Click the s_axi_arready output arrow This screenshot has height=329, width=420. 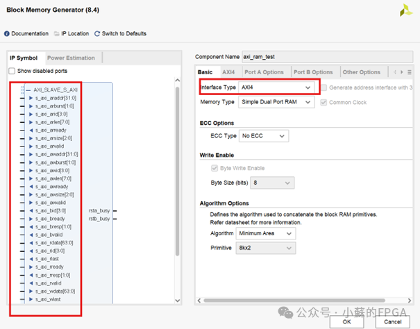pos(31,130)
